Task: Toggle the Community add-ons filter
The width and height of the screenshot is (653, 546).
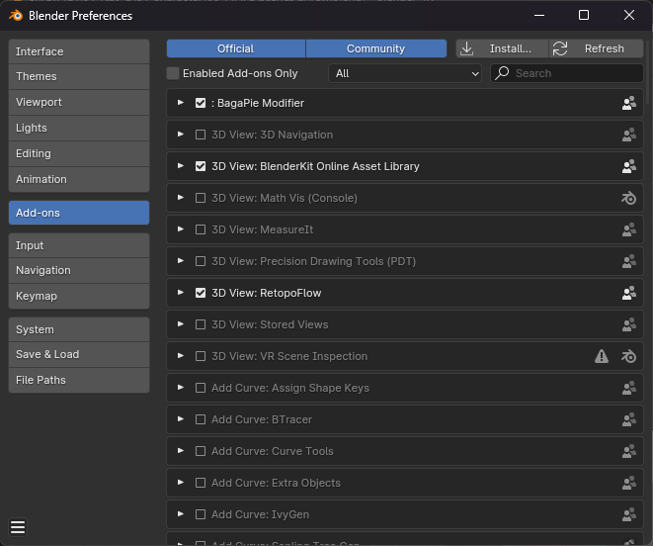Action: click(376, 48)
